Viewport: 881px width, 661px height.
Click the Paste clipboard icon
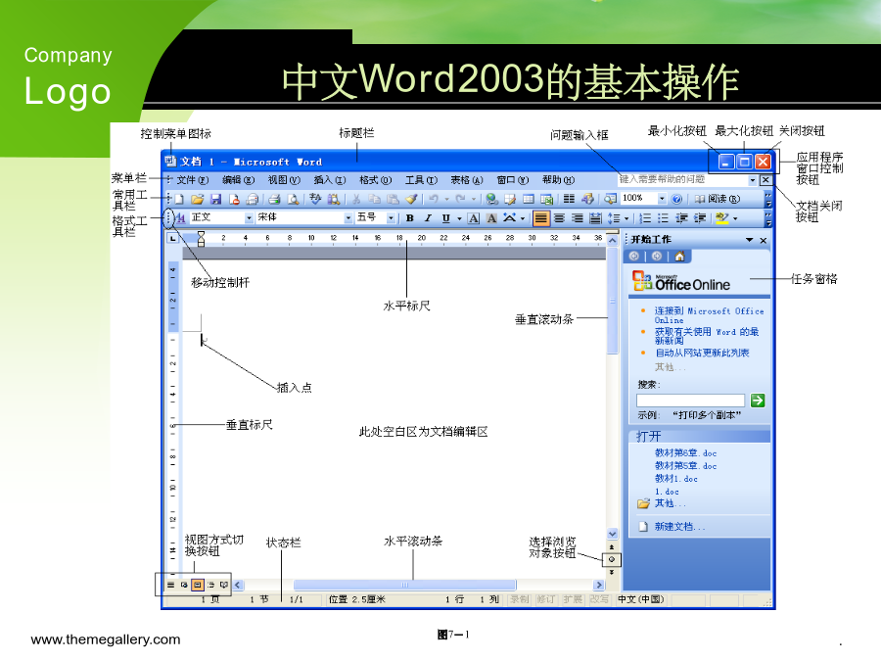pyautogui.click(x=393, y=199)
